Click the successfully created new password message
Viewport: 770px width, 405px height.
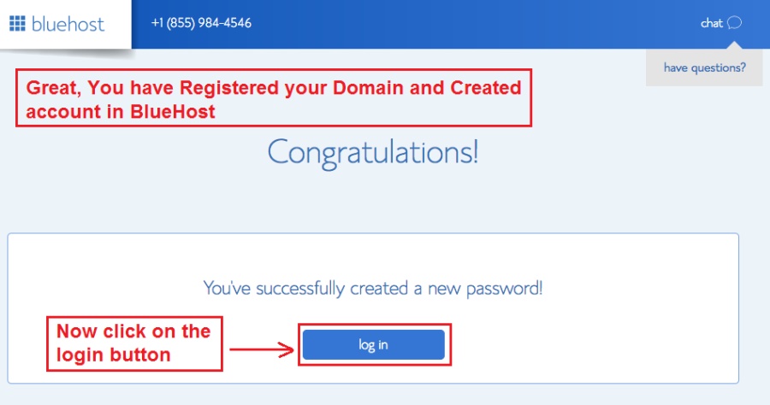373,288
